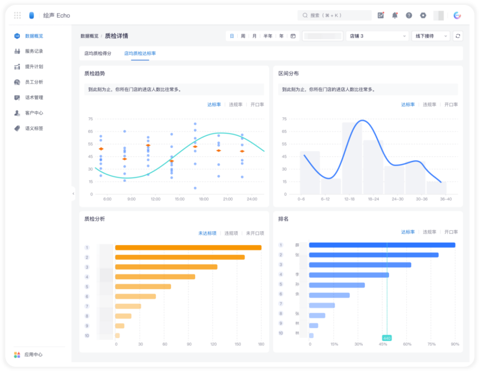Screen dimensions: 480x372
Task: Open the 线下接待 dropdown
Action: pos(431,36)
